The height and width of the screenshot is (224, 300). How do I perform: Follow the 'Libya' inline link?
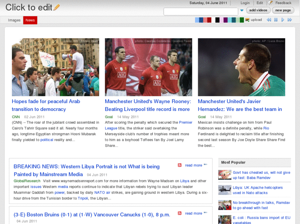184,181
